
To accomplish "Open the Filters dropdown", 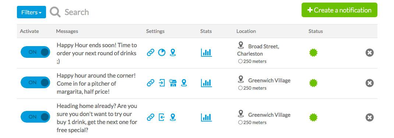I will pyautogui.click(x=31, y=12).
